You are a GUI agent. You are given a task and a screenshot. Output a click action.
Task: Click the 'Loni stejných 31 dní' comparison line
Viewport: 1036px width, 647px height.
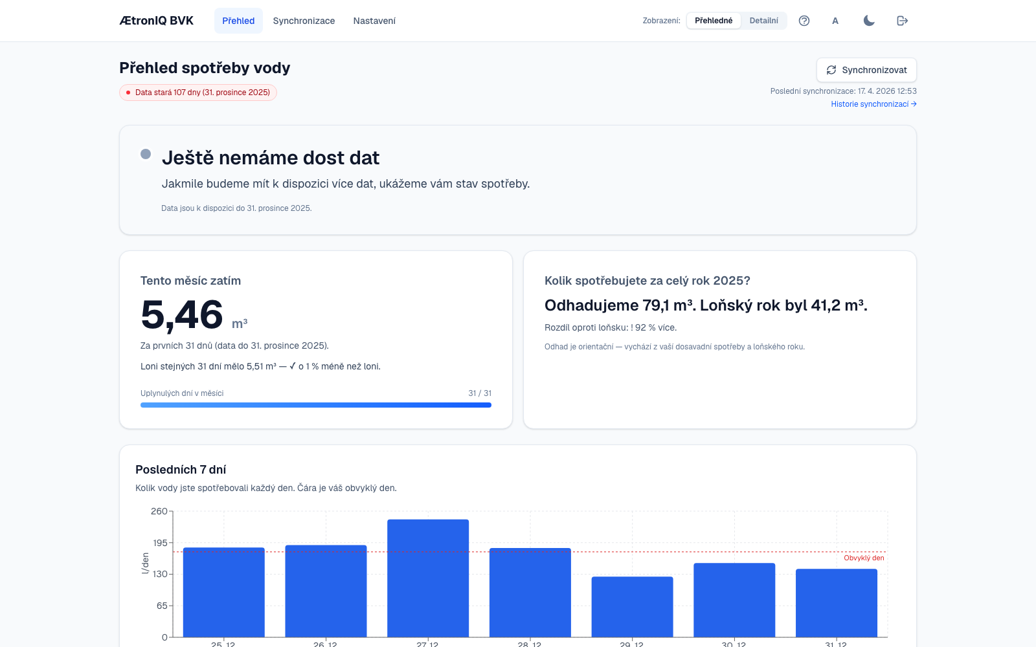[260, 366]
